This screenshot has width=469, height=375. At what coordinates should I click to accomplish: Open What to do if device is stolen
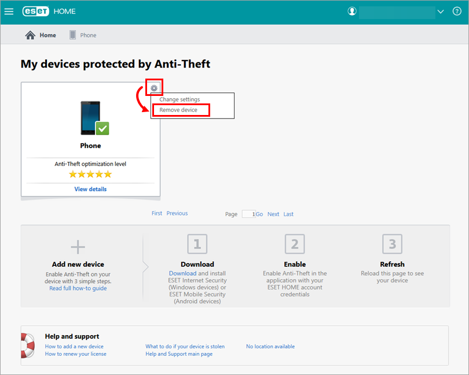185,347
